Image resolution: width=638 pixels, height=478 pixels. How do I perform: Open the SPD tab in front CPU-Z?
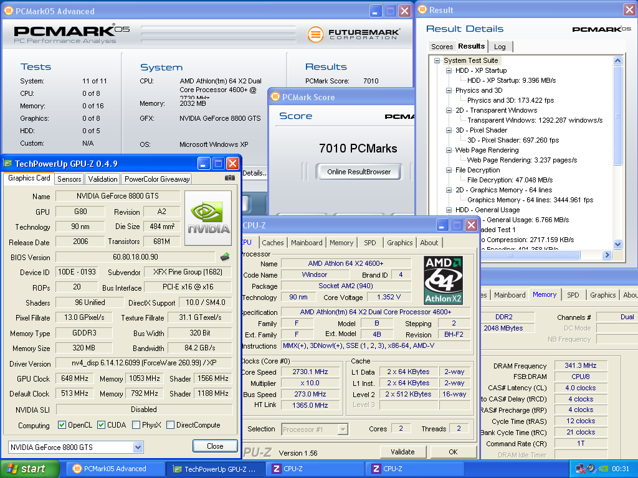click(370, 243)
